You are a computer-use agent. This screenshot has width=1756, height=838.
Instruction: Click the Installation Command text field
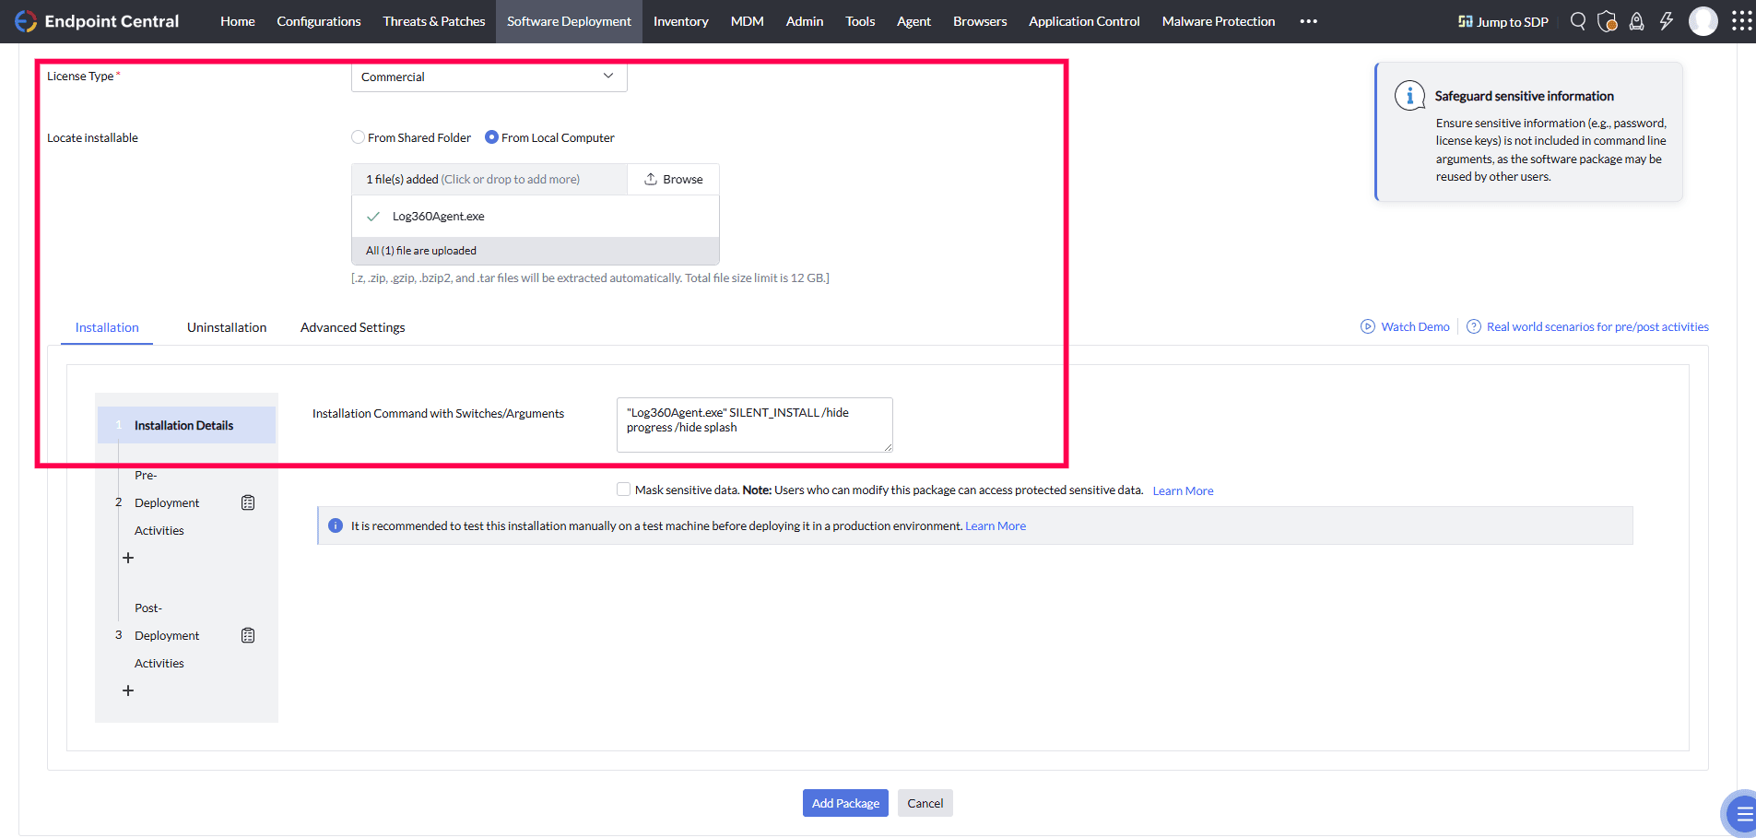point(755,425)
